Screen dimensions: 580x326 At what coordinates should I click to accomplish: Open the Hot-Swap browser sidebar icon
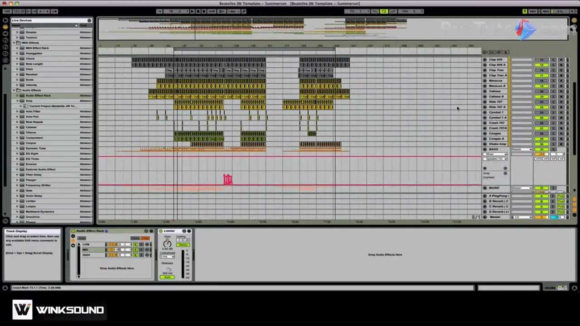5,60
